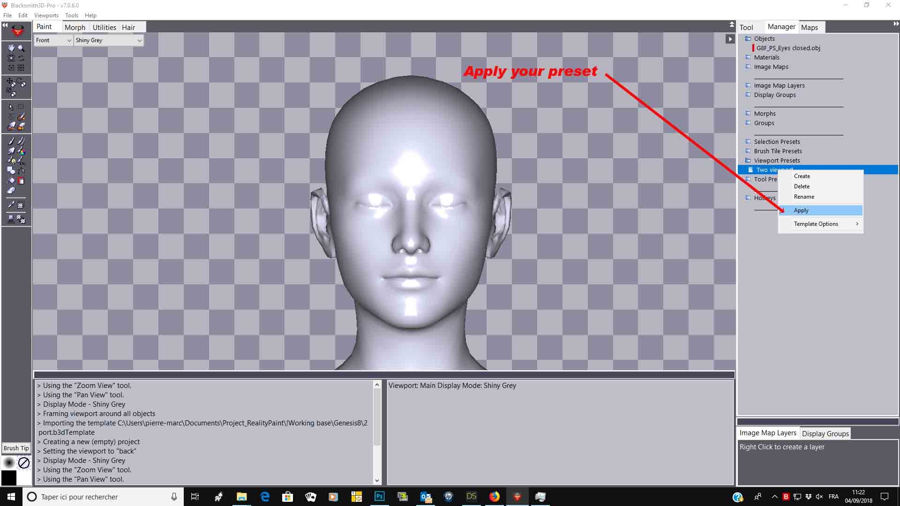Switch to the Display Groups tab
The width and height of the screenshot is (900, 506).
[x=825, y=433]
